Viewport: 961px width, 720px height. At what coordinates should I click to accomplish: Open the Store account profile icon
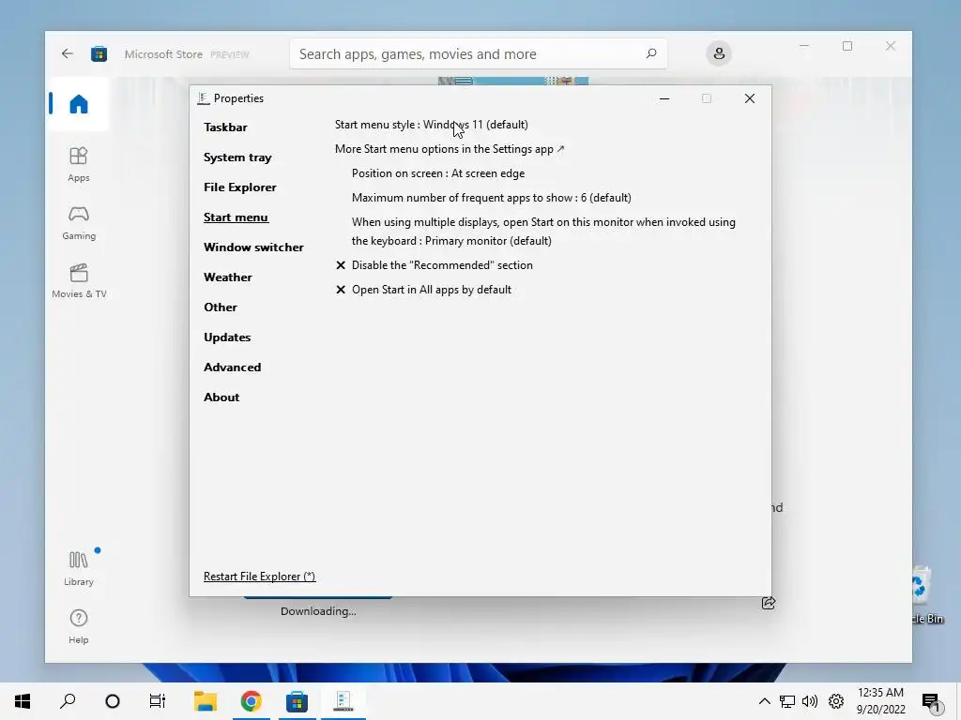click(x=719, y=53)
